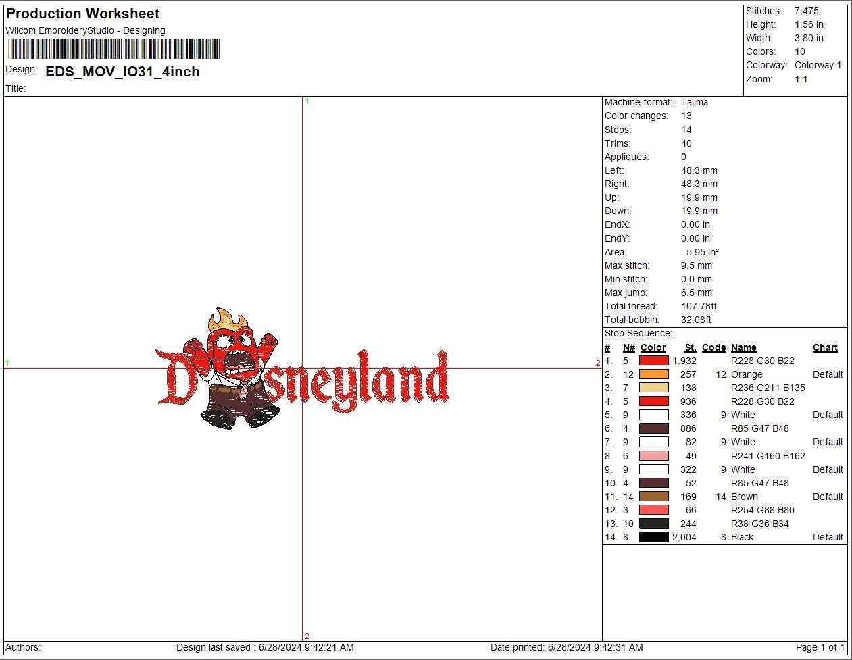Open the Default chart link for Orange
This screenshot has width=852, height=660.
tap(827, 374)
